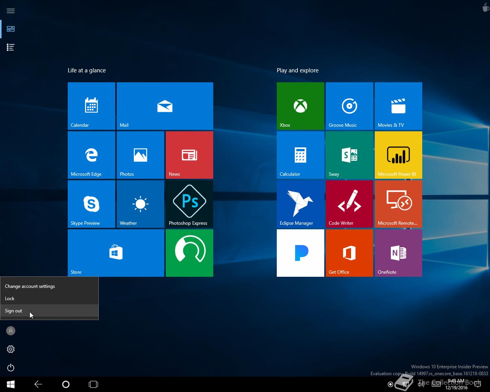Launch the Skype Preview tile
The width and height of the screenshot is (490, 392).
pyautogui.click(x=91, y=204)
